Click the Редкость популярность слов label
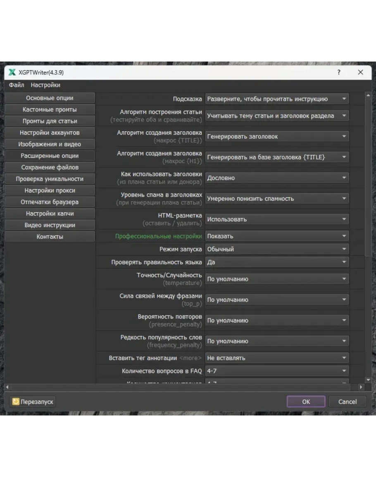This screenshot has height=477, width=376. click(x=161, y=337)
